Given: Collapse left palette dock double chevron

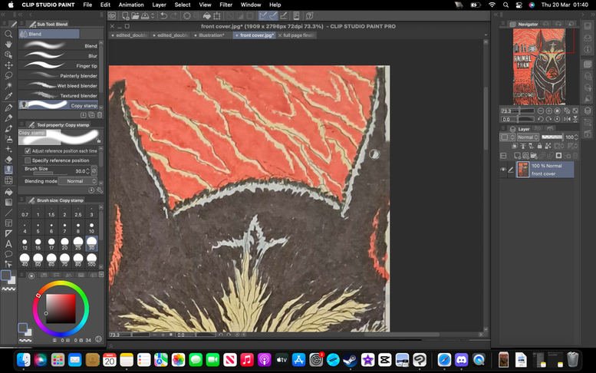Looking at the screenshot, I should (3, 15).
